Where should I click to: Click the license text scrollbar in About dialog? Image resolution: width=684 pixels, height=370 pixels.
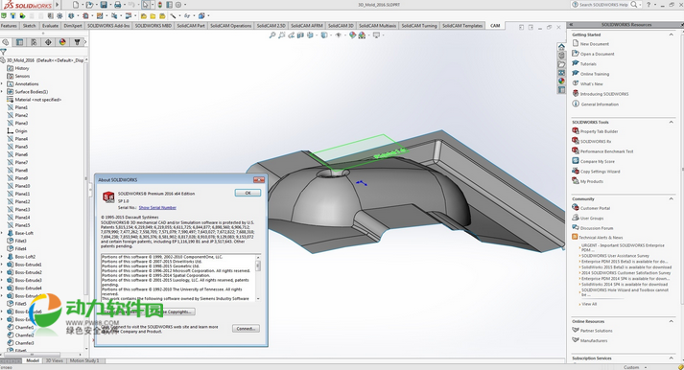(258, 278)
